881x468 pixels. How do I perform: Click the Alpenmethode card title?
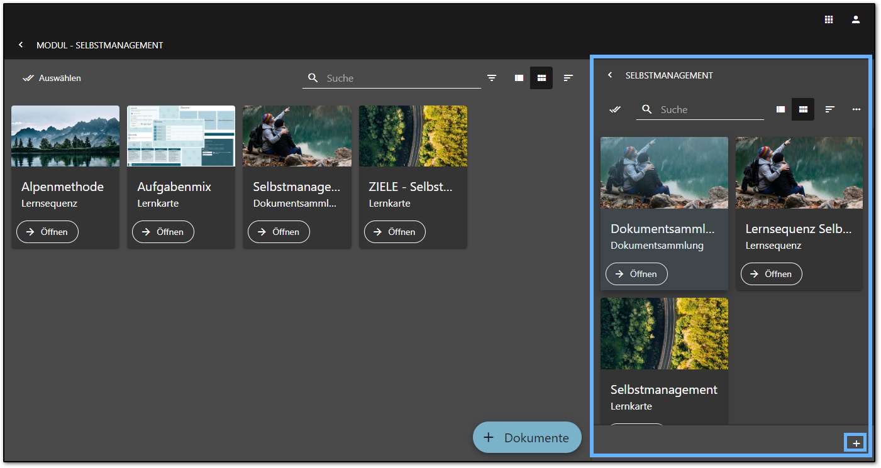pyautogui.click(x=62, y=187)
